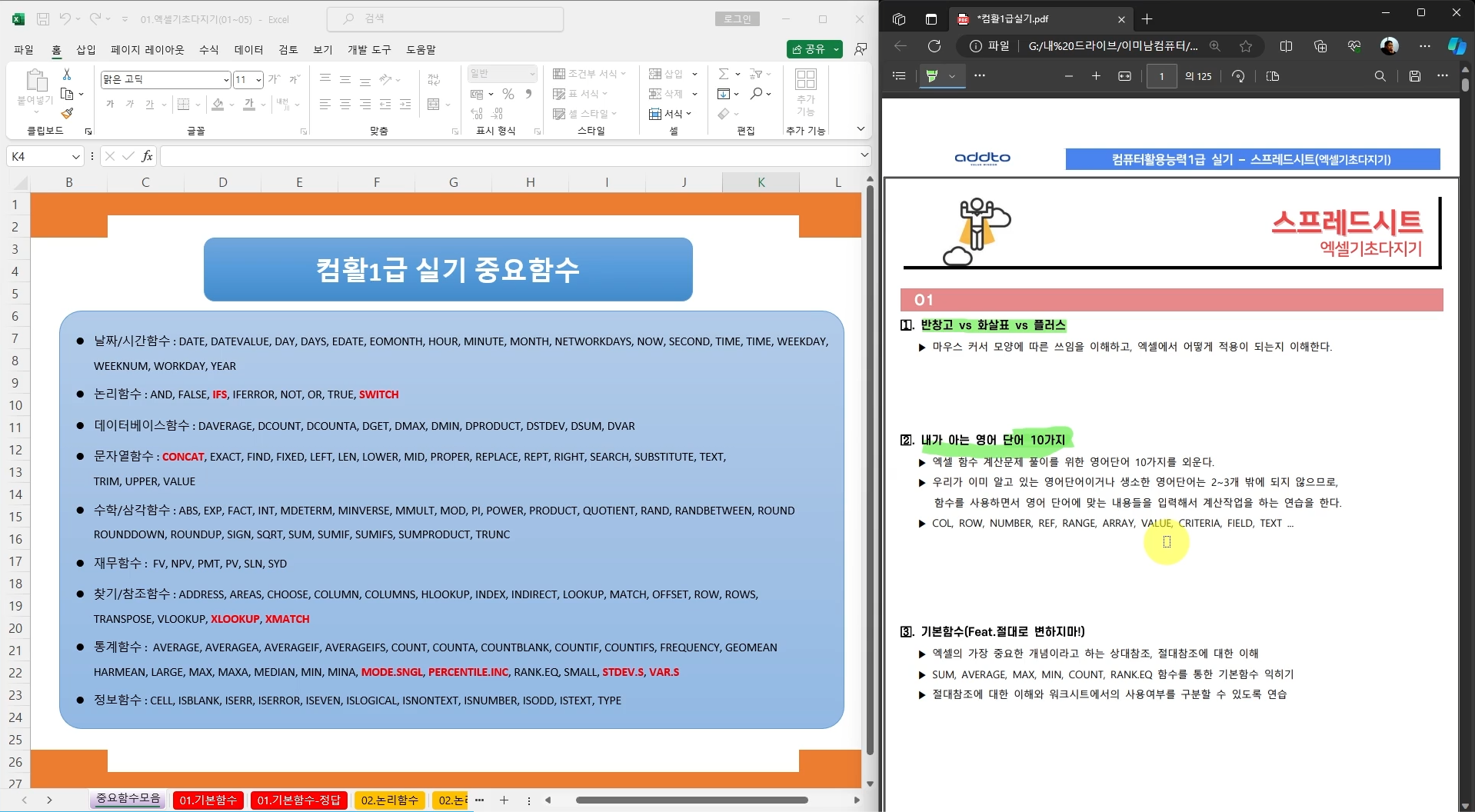Screen dimensions: 1475x812
Task: Open the Copilot icon in Edge
Action: (x=1456, y=46)
